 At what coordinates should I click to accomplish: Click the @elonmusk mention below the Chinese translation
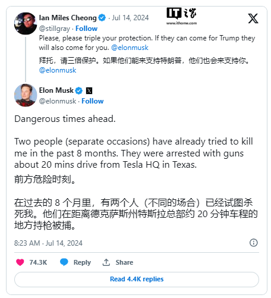coord(58,70)
